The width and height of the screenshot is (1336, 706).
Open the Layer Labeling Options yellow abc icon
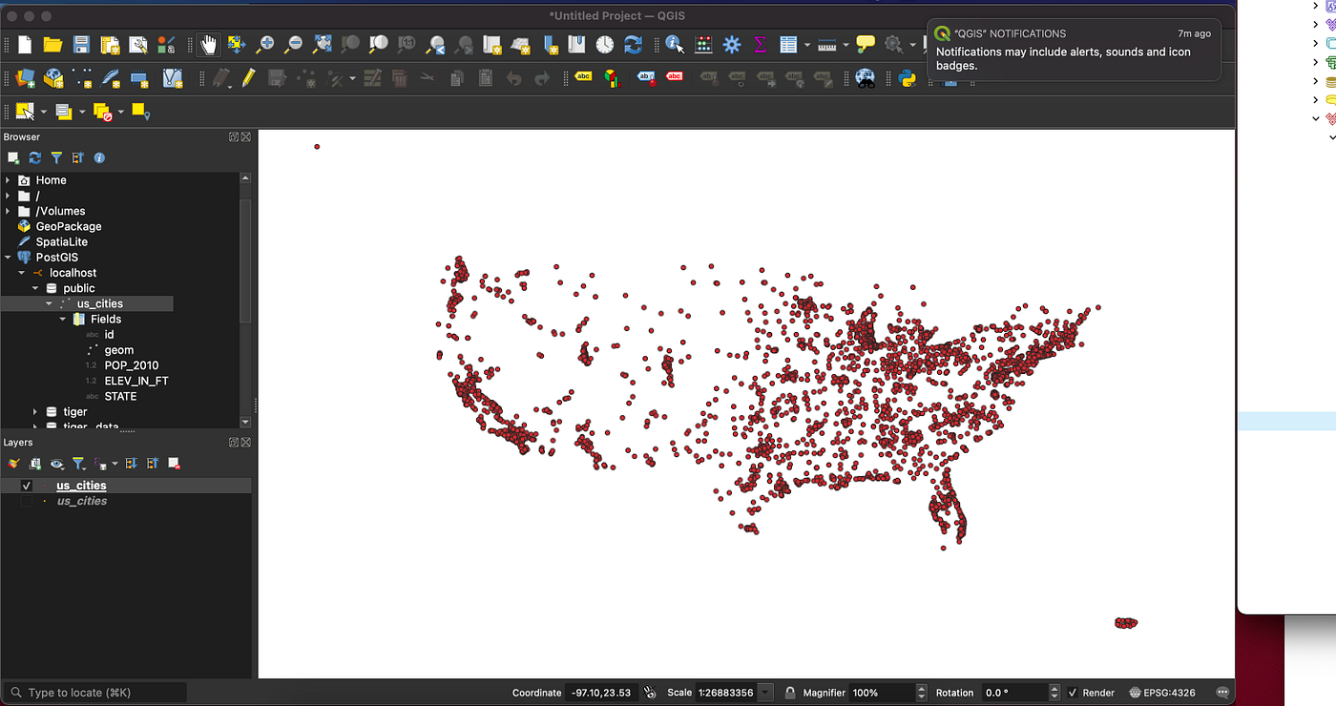pos(583,78)
